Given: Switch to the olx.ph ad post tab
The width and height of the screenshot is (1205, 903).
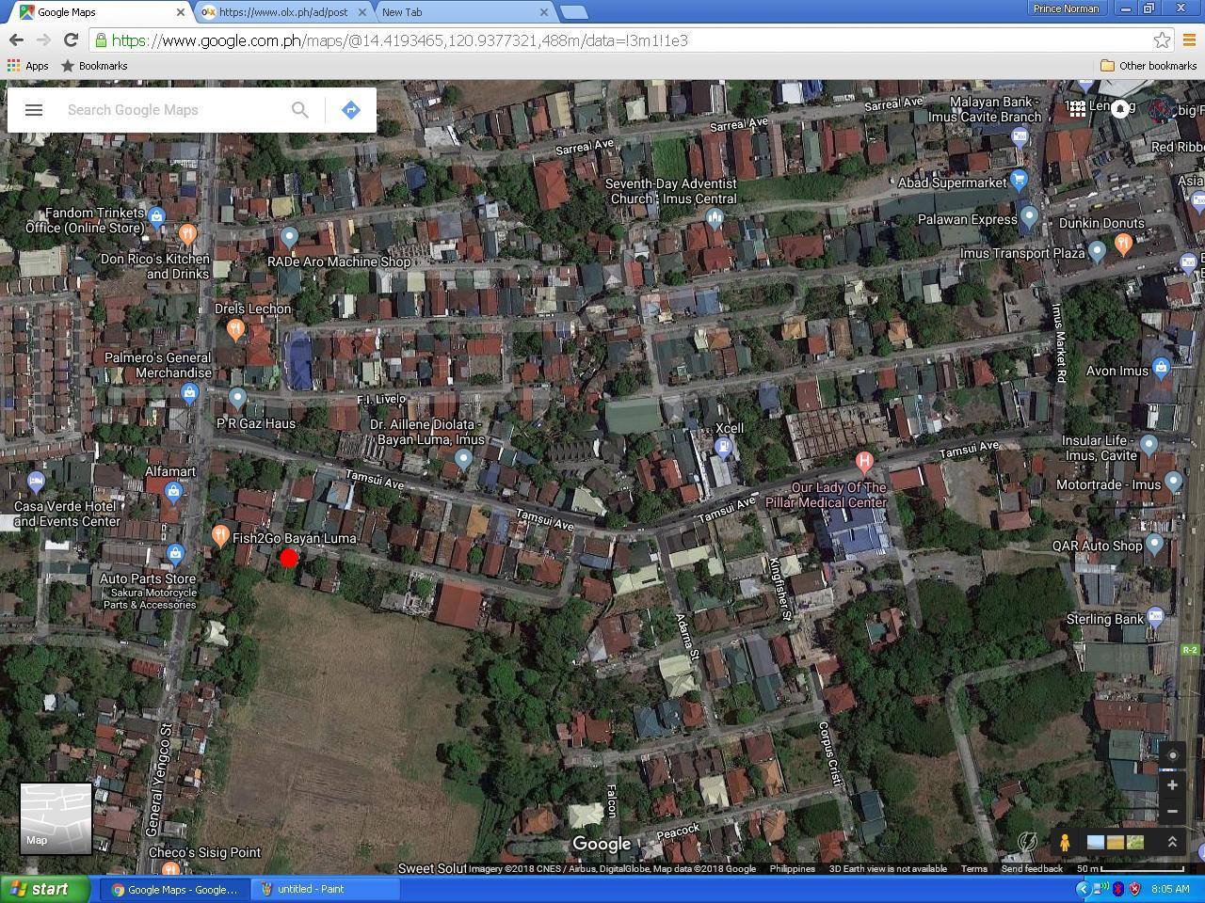Looking at the screenshot, I should click(282, 12).
